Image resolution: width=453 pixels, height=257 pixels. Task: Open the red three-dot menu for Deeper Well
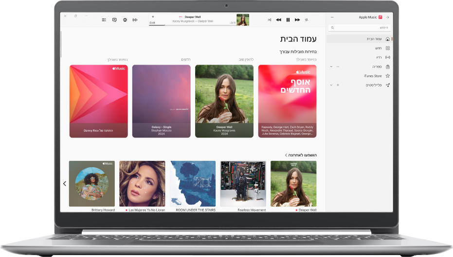180,17
